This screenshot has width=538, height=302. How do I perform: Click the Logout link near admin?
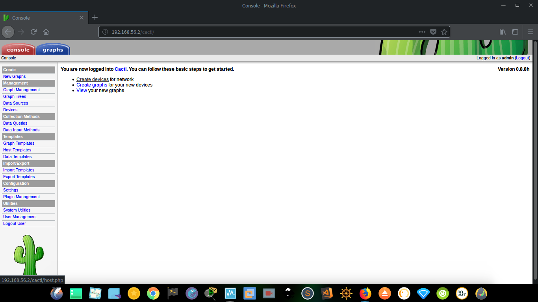coord(523,58)
